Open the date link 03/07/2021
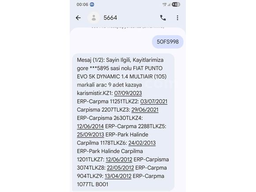Viewport: 256px width, 192px height. pyautogui.click(x=154, y=102)
